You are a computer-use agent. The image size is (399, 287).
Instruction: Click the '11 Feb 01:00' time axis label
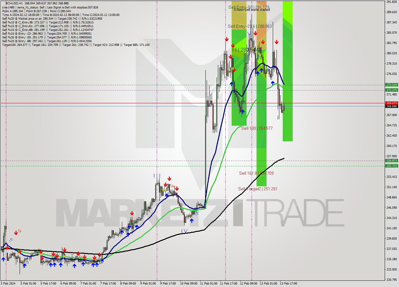tap(209, 284)
